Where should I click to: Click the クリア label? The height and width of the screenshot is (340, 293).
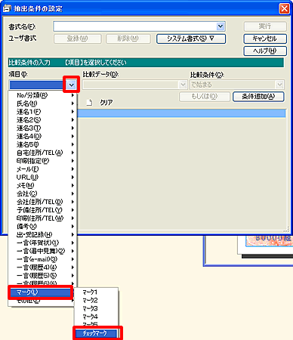click(x=106, y=103)
